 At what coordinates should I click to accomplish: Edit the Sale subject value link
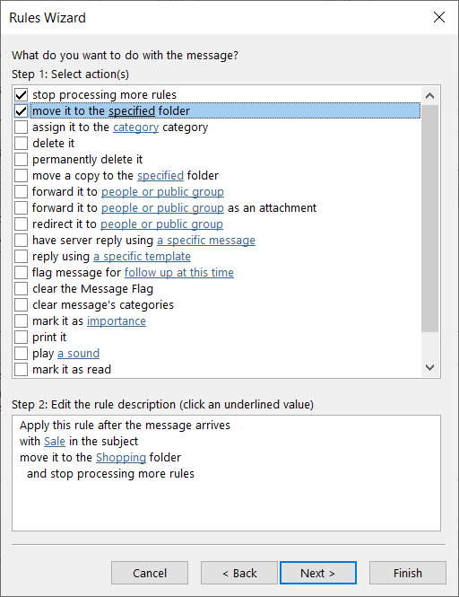[x=55, y=442]
